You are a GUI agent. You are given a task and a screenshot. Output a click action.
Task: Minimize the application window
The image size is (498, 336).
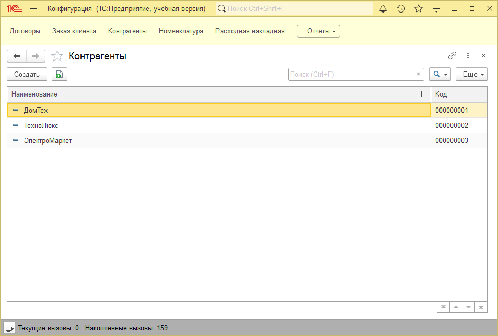[x=454, y=9]
